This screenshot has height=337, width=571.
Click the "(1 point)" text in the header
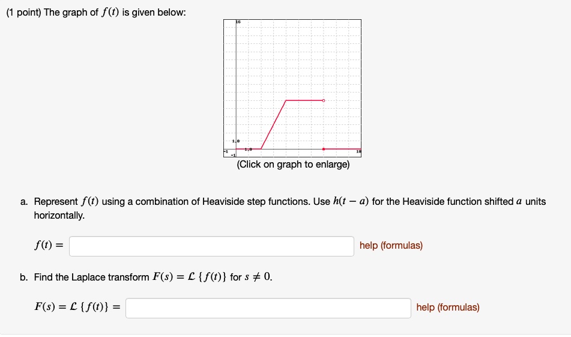click(23, 13)
